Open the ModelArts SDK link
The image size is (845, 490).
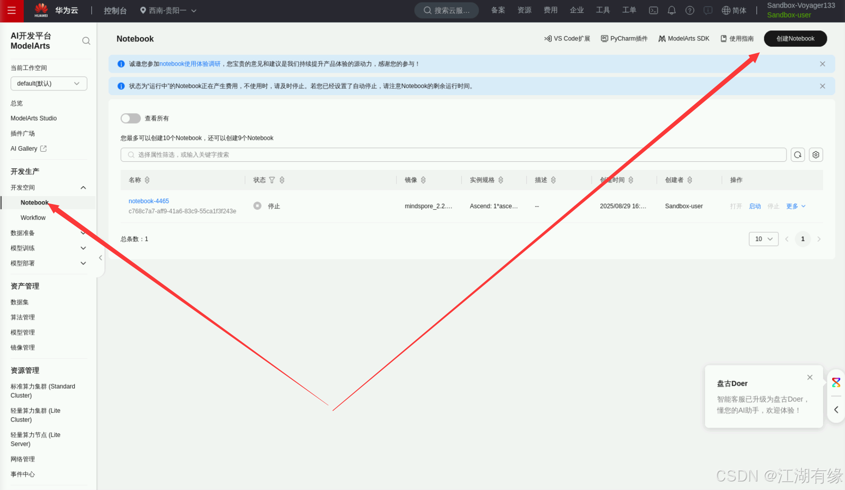[x=683, y=39]
